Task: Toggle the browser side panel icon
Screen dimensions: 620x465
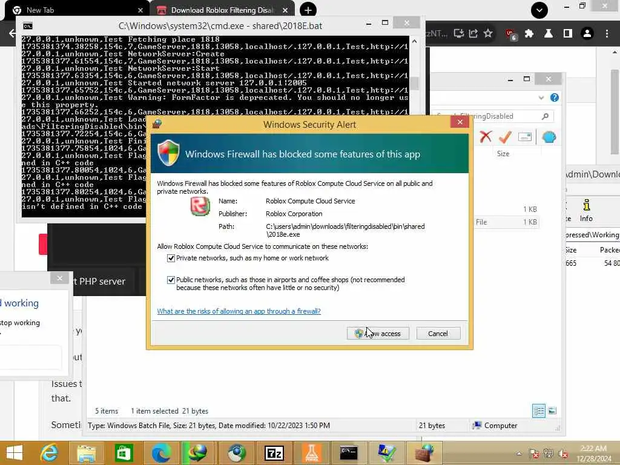Action: point(568,34)
